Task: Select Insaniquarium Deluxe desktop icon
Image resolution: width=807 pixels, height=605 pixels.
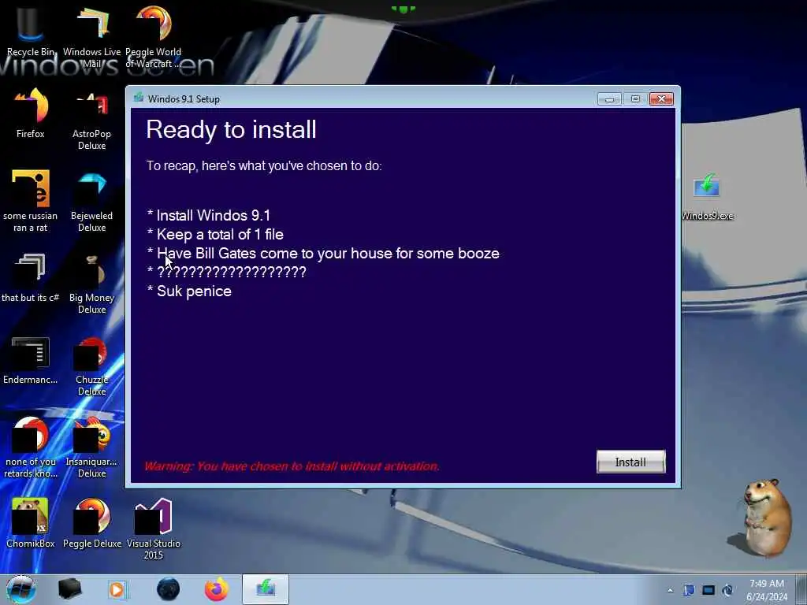Action: [91, 447]
